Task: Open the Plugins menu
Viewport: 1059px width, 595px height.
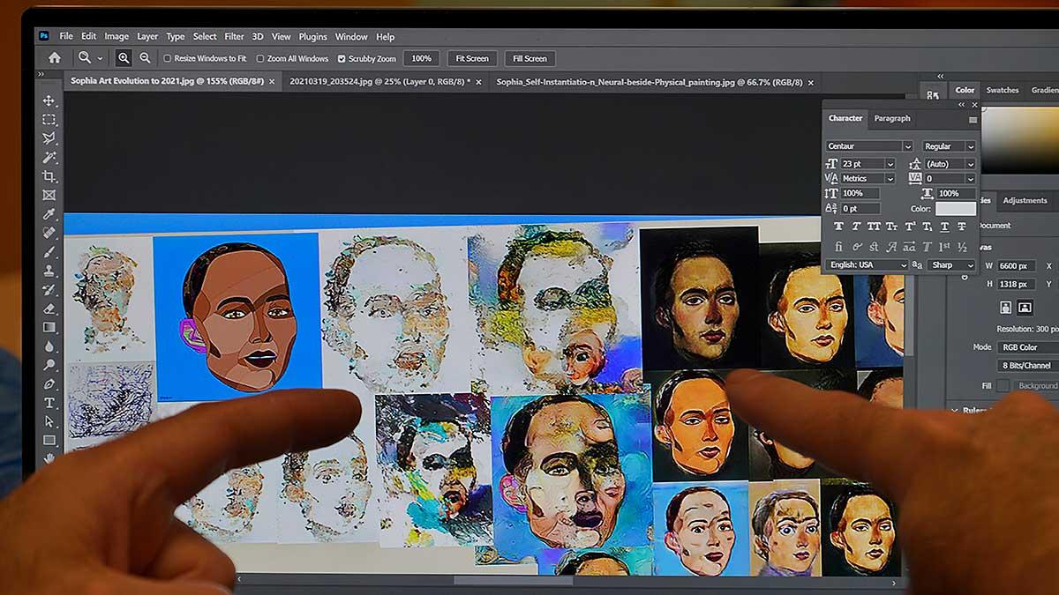Action: (312, 36)
